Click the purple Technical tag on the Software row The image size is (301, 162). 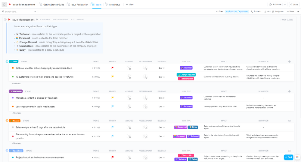tap(186, 68)
